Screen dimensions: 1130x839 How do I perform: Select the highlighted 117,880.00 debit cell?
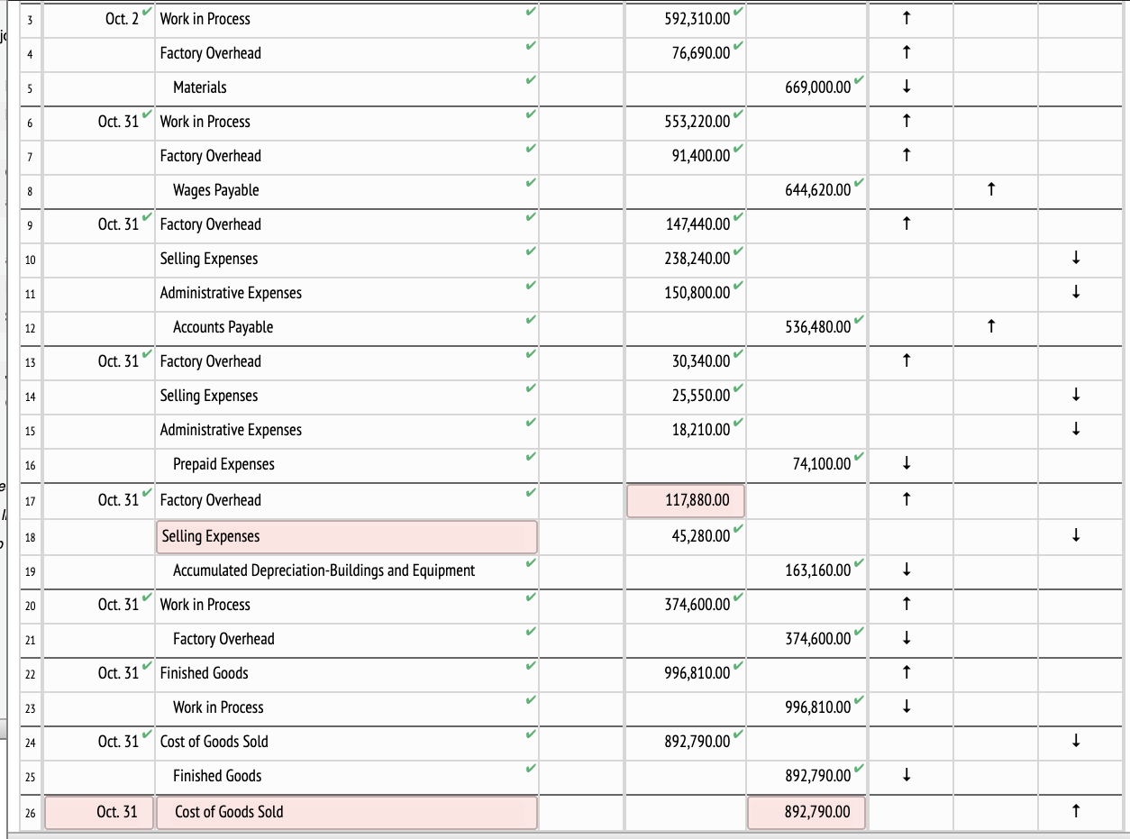(x=685, y=500)
